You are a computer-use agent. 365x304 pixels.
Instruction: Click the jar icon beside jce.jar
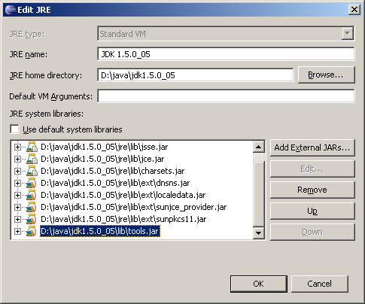click(x=32, y=159)
